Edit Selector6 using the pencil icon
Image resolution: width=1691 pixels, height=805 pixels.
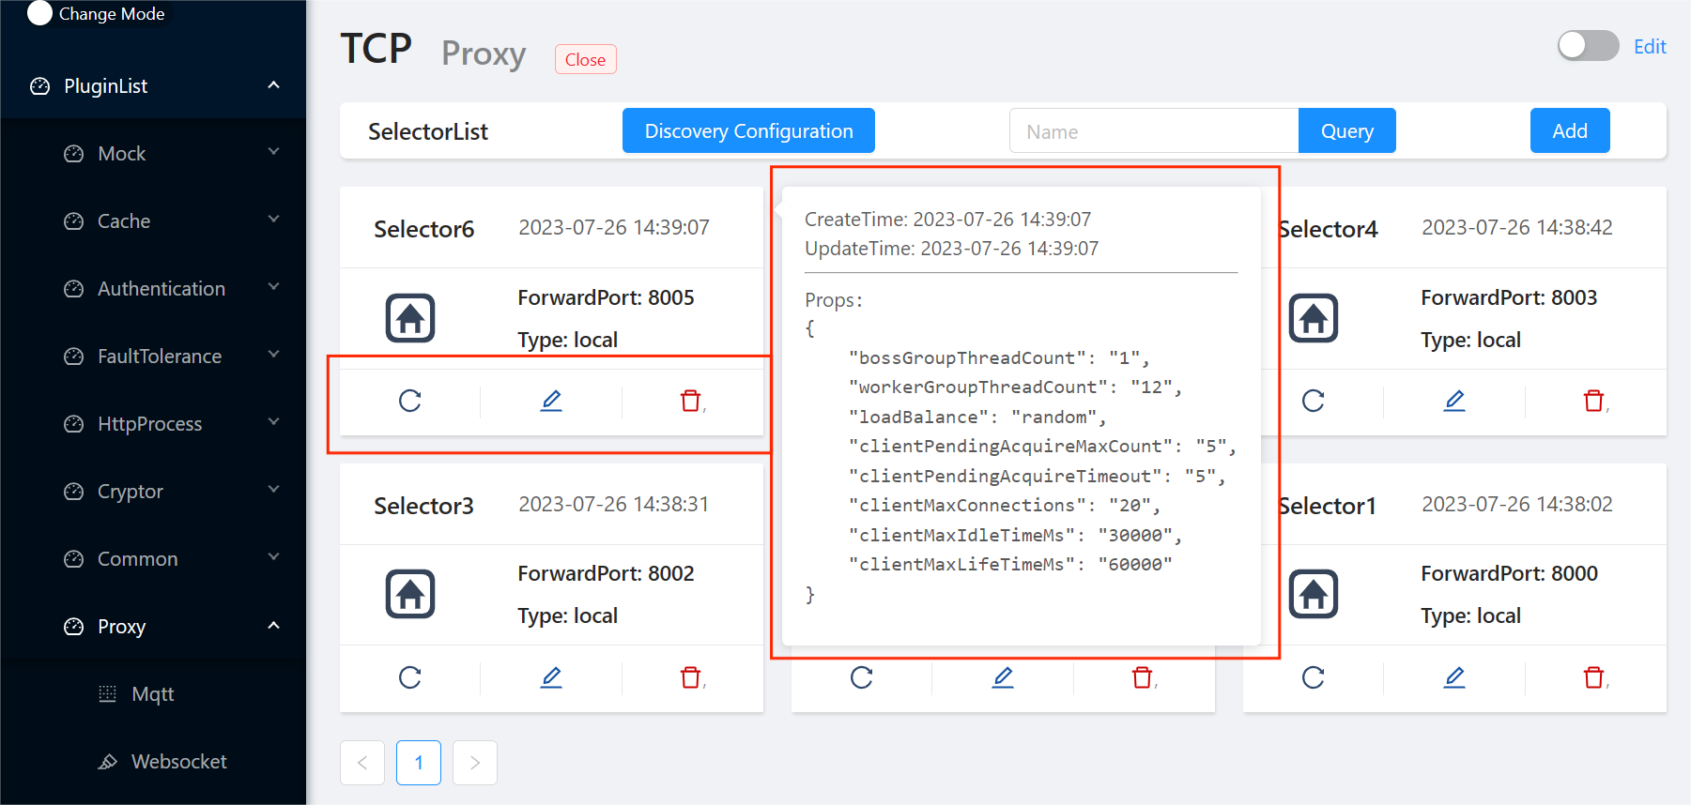pos(551,402)
